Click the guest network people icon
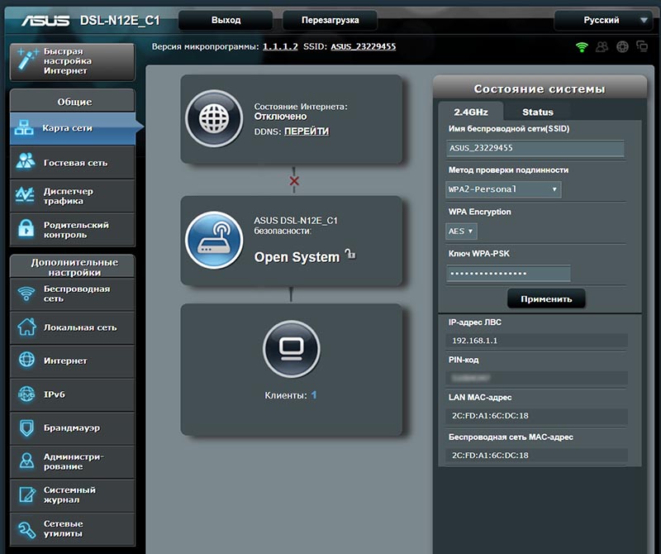This screenshot has height=554, width=661. click(26, 161)
